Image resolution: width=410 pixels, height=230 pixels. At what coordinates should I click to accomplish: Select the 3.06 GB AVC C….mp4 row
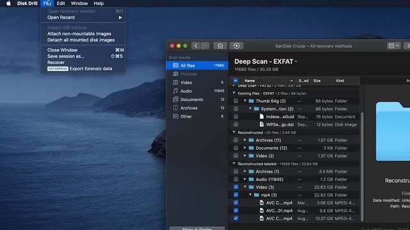(295, 203)
